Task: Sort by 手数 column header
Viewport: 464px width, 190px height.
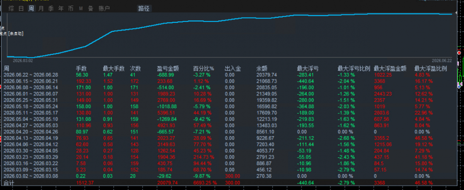Action: (82, 68)
